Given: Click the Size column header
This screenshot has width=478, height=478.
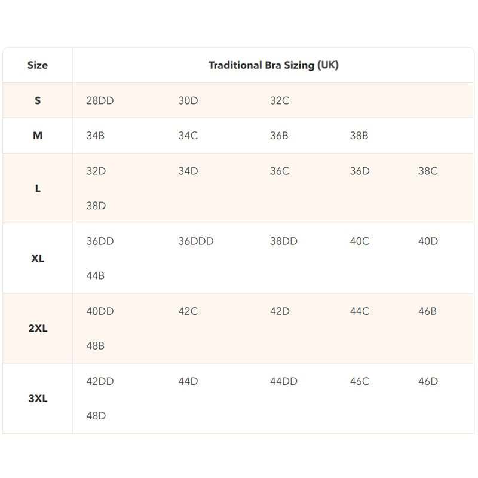Looking at the screenshot, I should click(x=38, y=65).
